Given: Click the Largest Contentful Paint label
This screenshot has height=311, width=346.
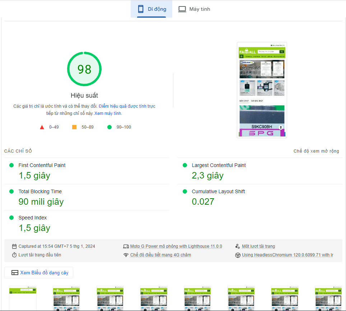Looking at the screenshot, I should [x=219, y=165].
